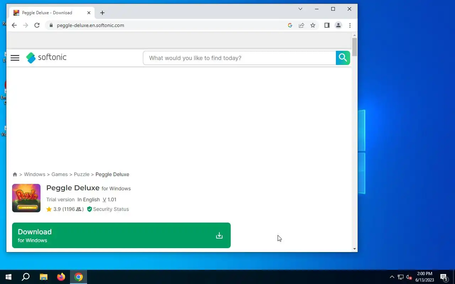Click the green Download for Windows button
455x284 pixels.
(121, 235)
